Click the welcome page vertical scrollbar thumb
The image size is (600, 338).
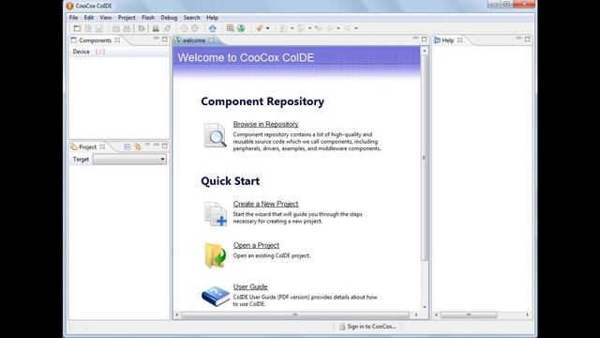424,158
